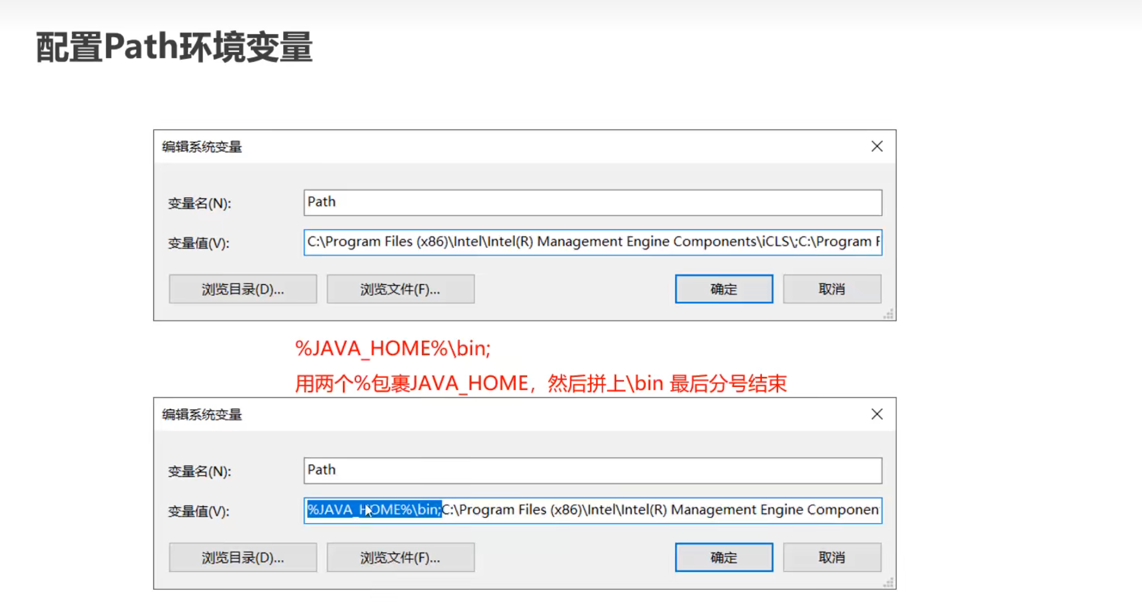This screenshot has height=602, width=1142.
Task: Click the 变量值(V): label in upper dialog
Action: click(199, 243)
